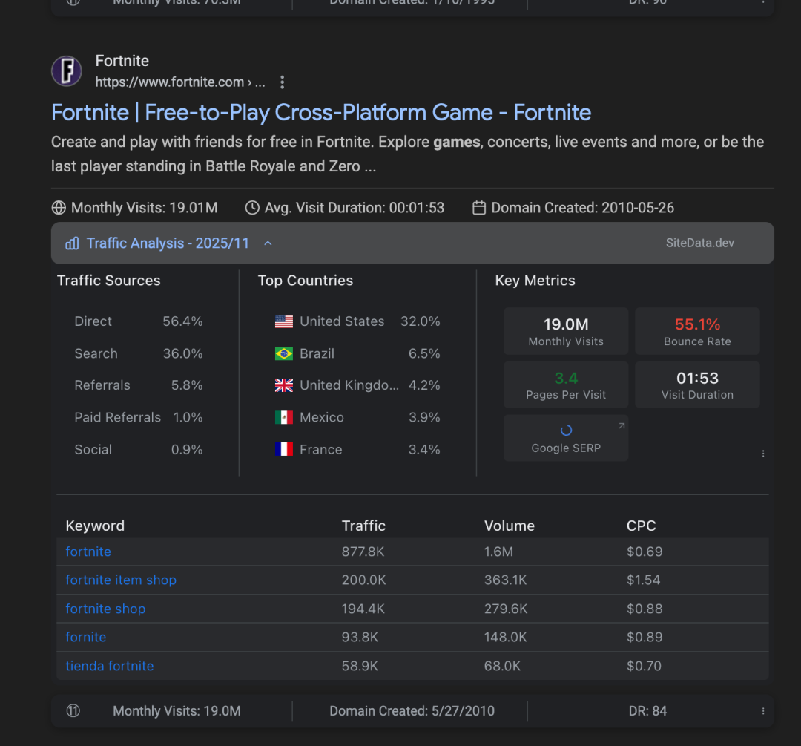The image size is (801, 746).
Task: Click the loading spinner icon above Google SERP
Action: (566, 431)
